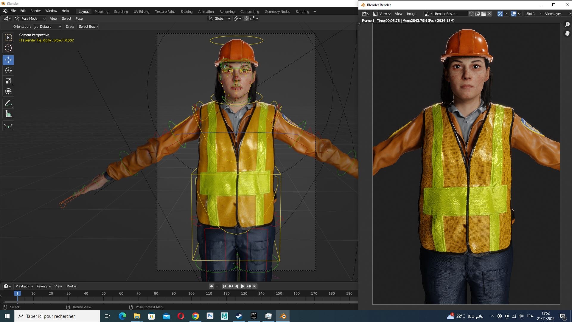Jump to the first frame

(x=225, y=286)
